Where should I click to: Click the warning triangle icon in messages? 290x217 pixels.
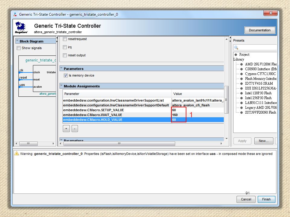pos(17,153)
